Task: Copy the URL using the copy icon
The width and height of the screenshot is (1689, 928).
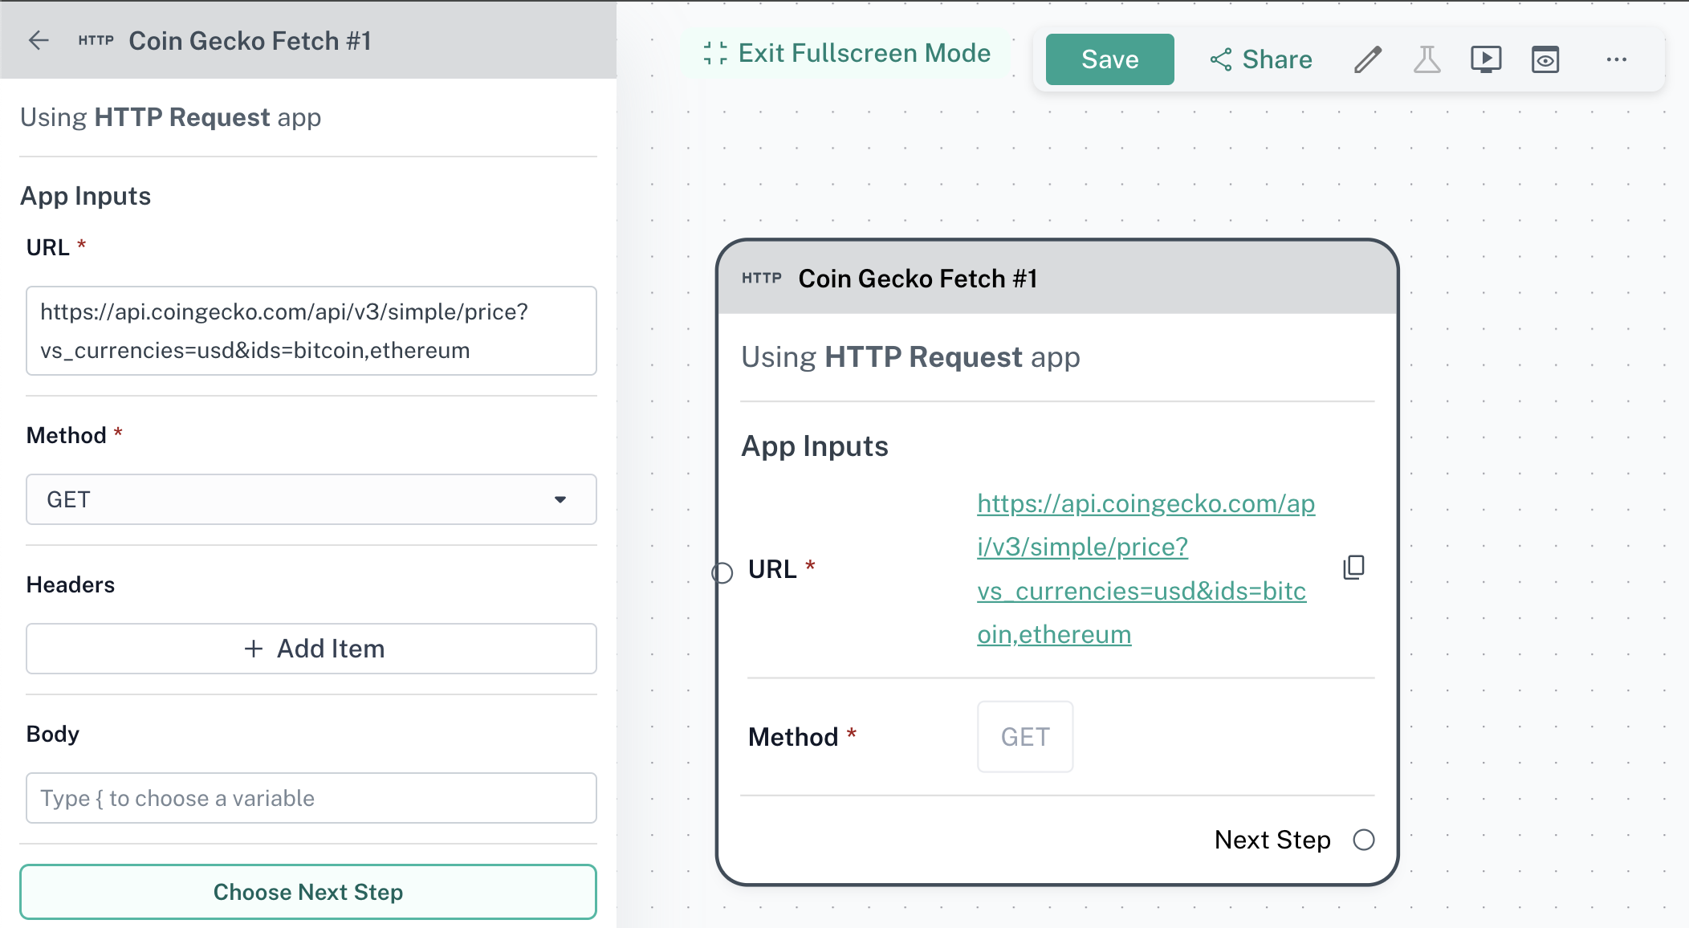Action: coord(1353,568)
